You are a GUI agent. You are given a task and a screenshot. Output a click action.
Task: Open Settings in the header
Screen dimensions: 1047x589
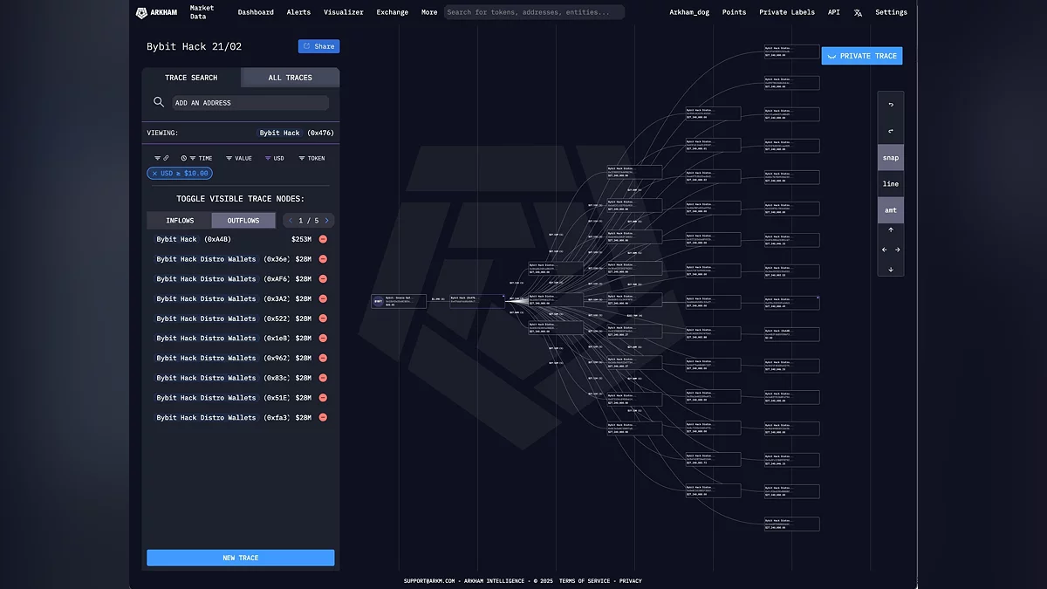tap(891, 12)
